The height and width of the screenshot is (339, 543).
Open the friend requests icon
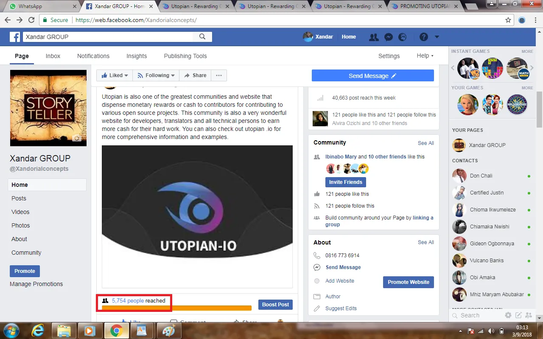tap(374, 37)
